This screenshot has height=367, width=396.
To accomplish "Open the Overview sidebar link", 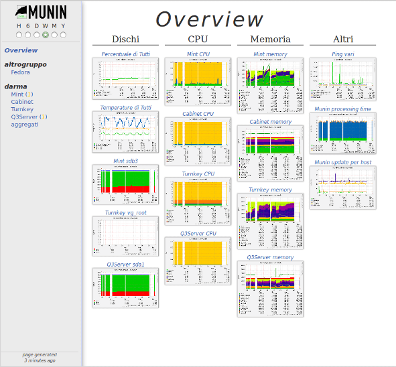I will (21, 50).
